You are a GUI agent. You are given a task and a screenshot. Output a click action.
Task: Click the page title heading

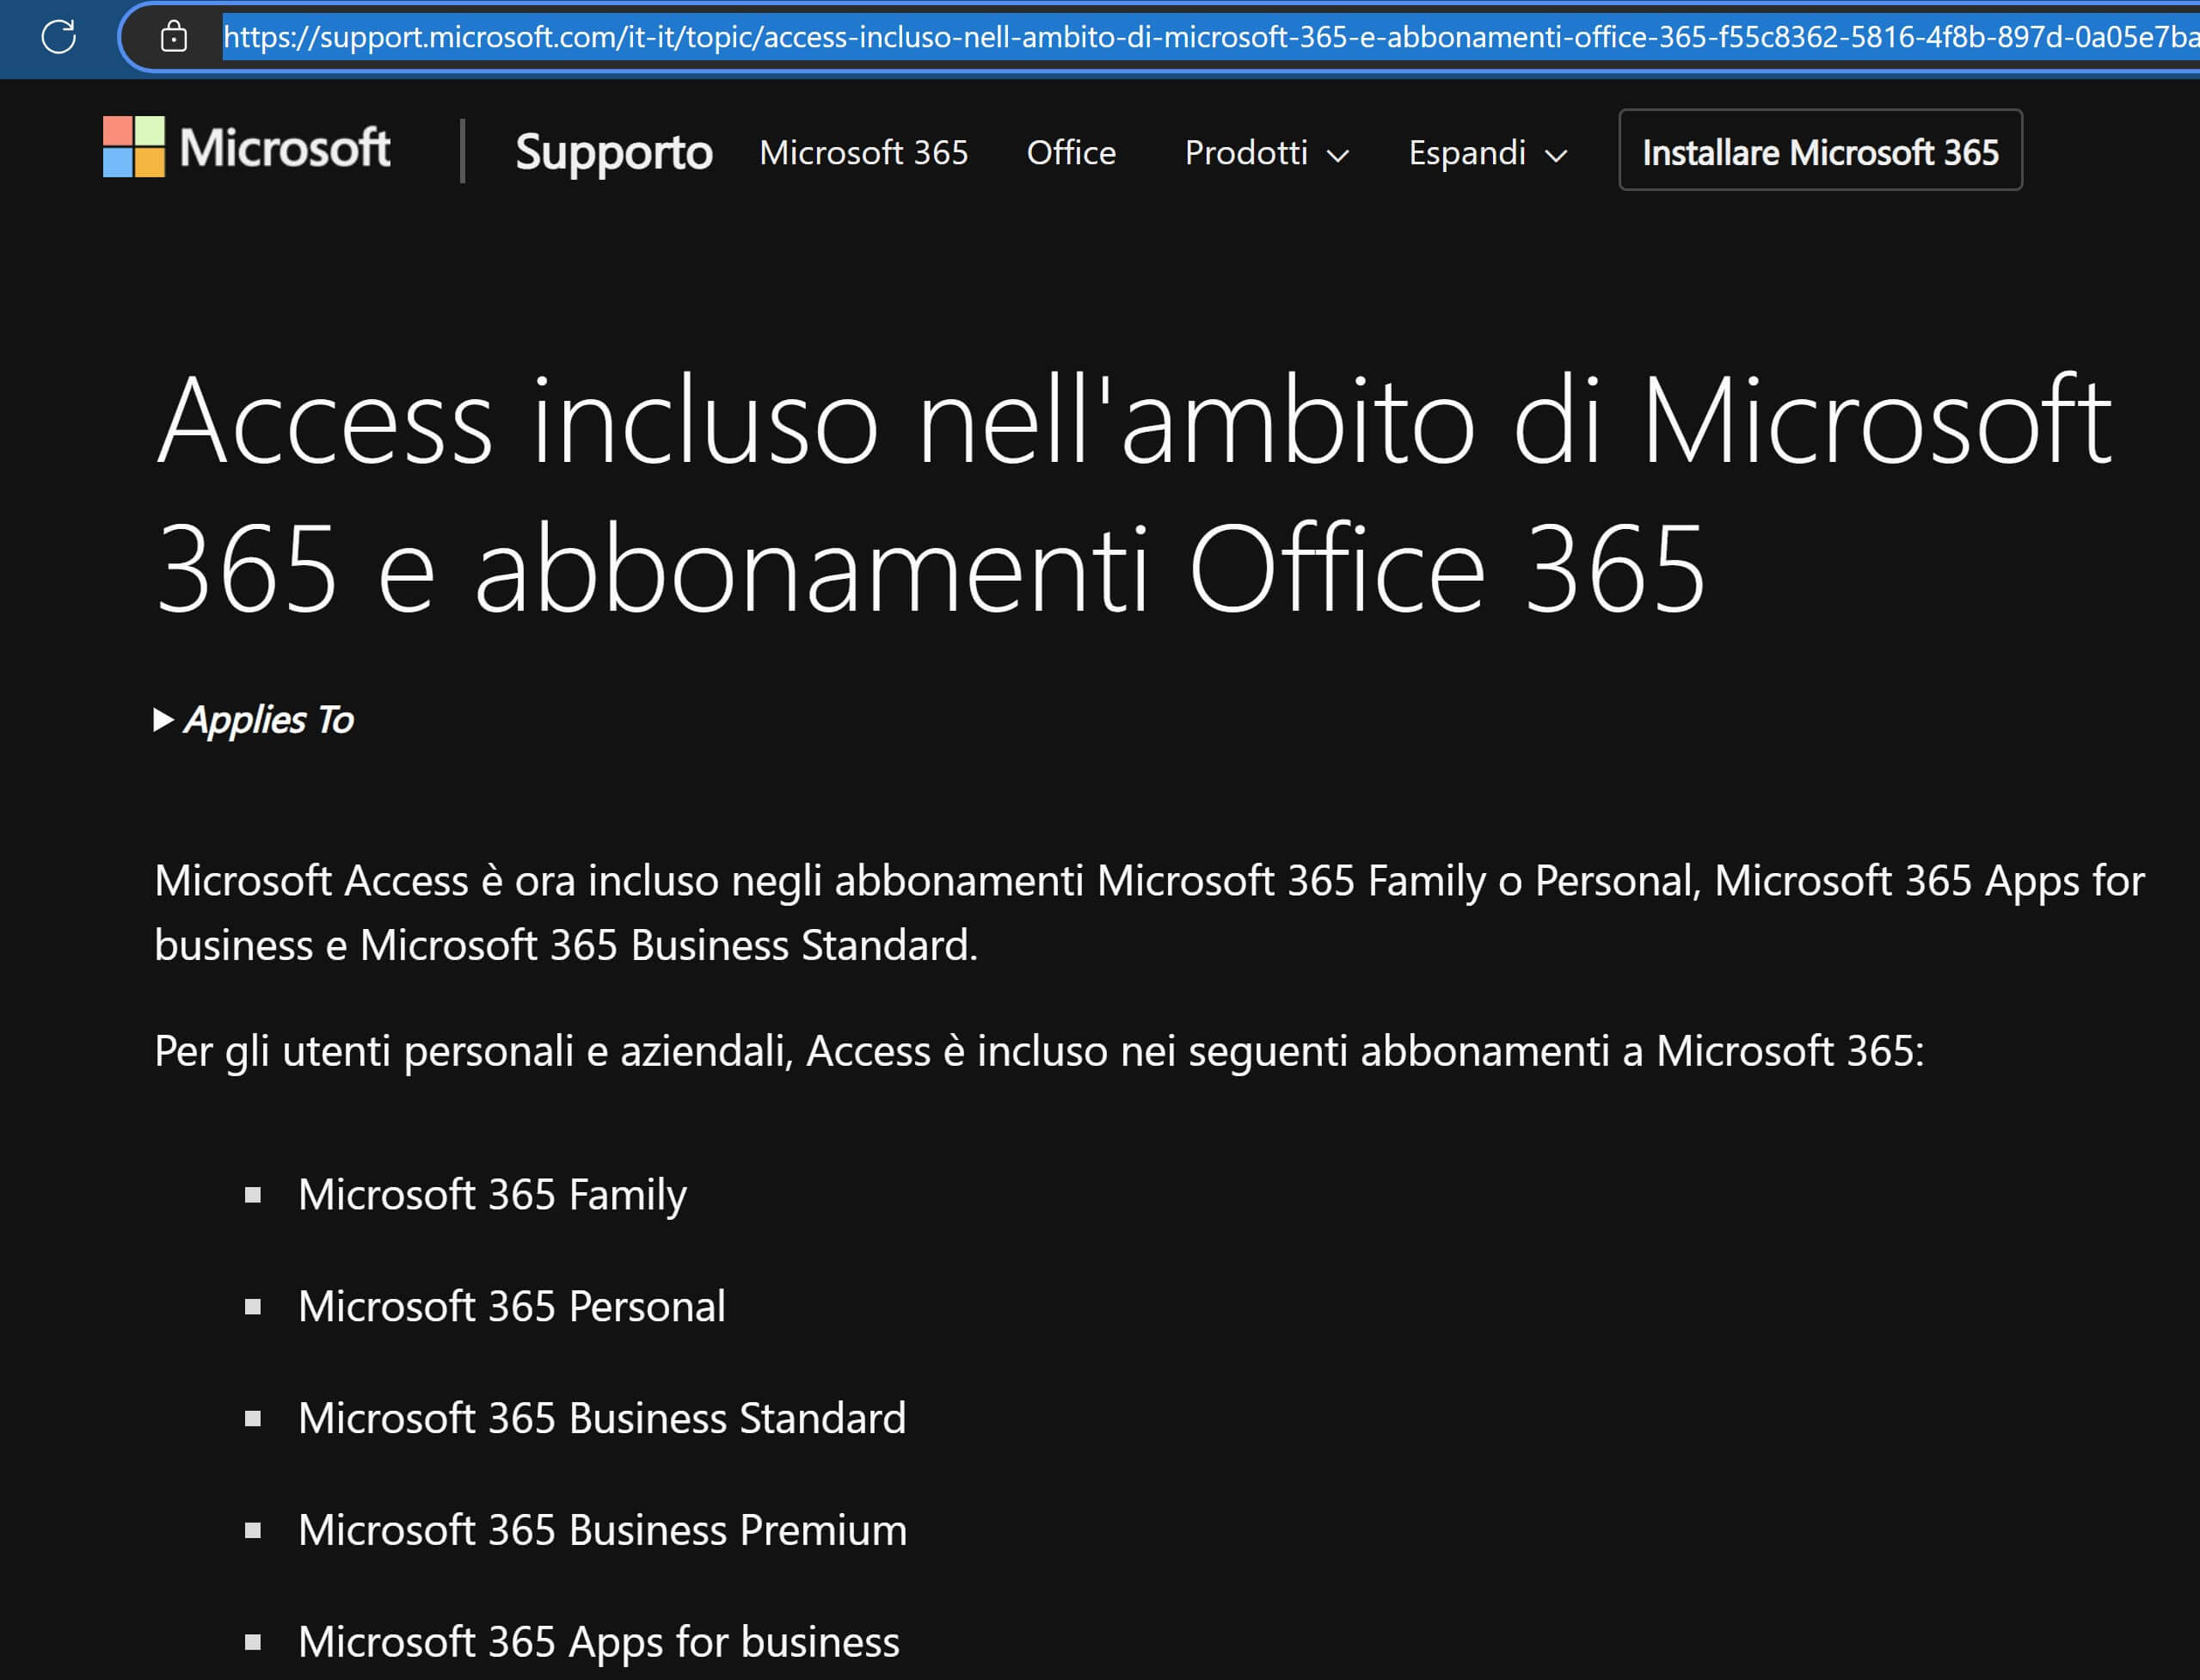tap(1134, 492)
